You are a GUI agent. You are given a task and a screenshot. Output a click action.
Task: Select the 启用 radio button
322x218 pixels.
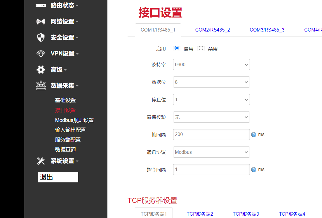(177, 48)
